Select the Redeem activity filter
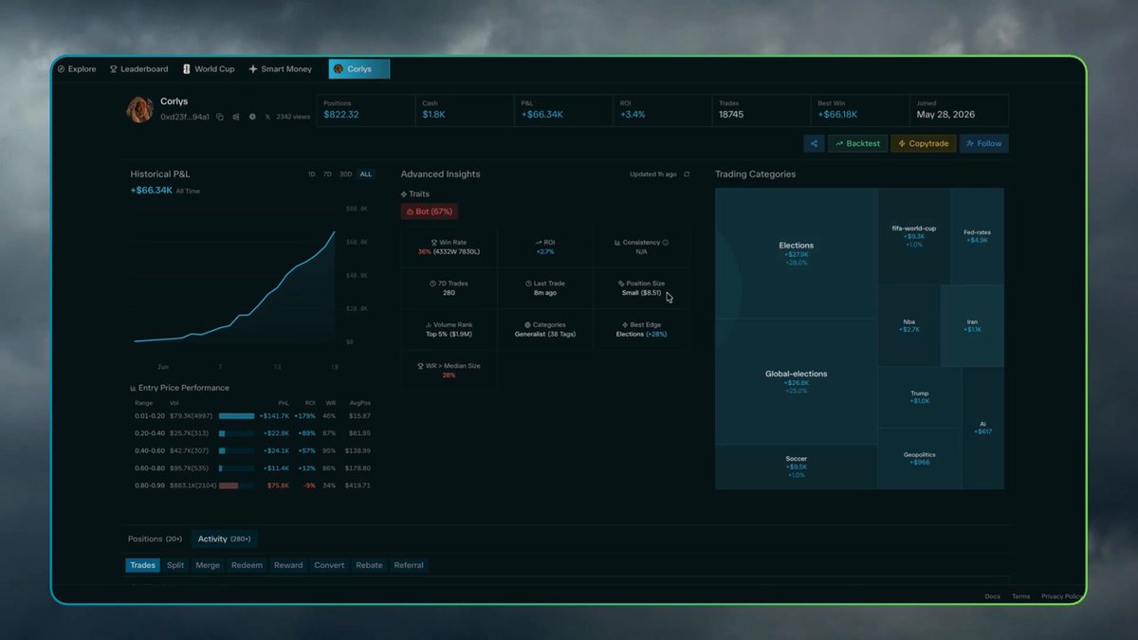Image resolution: width=1138 pixels, height=640 pixels. [247, 565]
